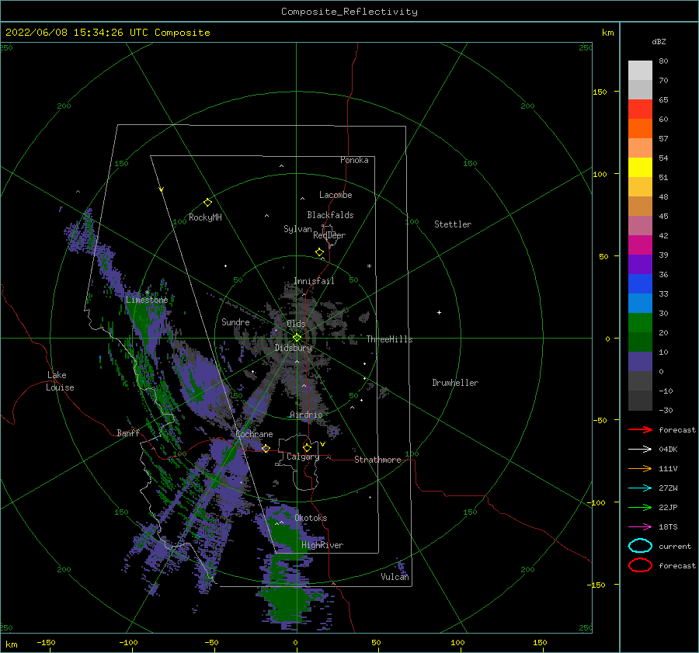Click the red forecast arrow in the legend
The height and width of the screenshot is (653, 699).
tap(640, 429)
